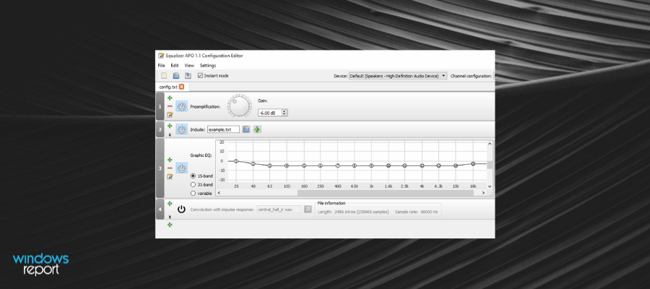Open the Settings menu
650x289 pixels.
208,66
